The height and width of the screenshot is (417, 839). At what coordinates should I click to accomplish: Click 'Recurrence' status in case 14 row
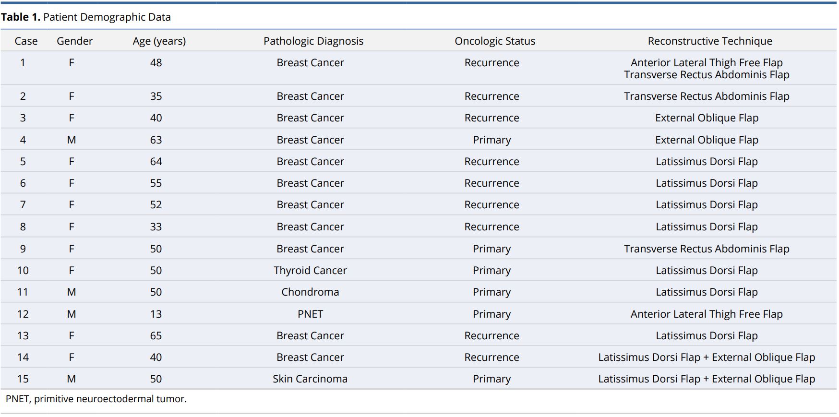pos(491,357)
